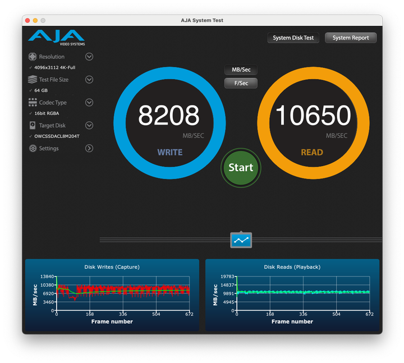404x363 pixels.
Task: Switch units to MB/Sec
Action: (x=241, y=70)
